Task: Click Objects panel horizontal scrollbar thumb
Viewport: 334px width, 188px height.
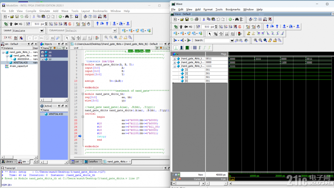Action: [x=48, y=100]
